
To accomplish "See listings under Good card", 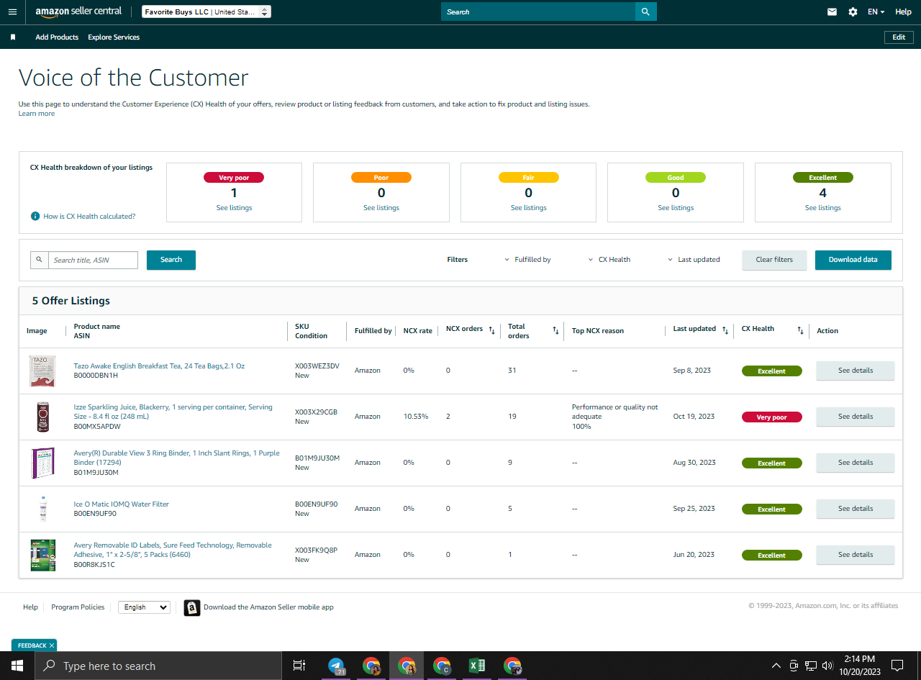I will pos(676,208).
